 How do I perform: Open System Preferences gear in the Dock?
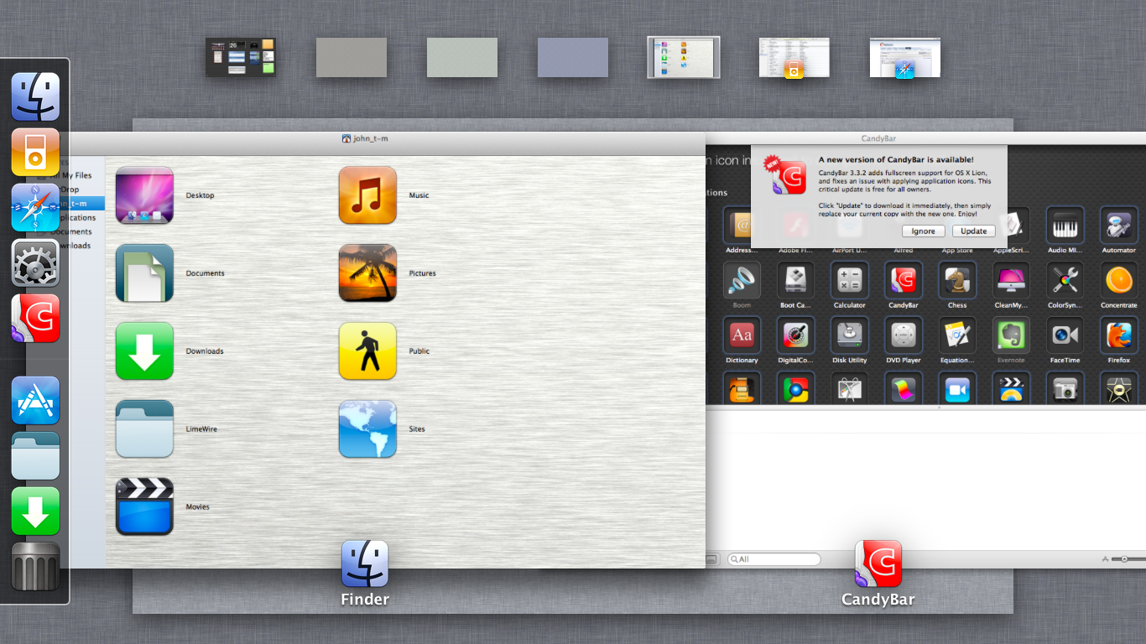35,262
